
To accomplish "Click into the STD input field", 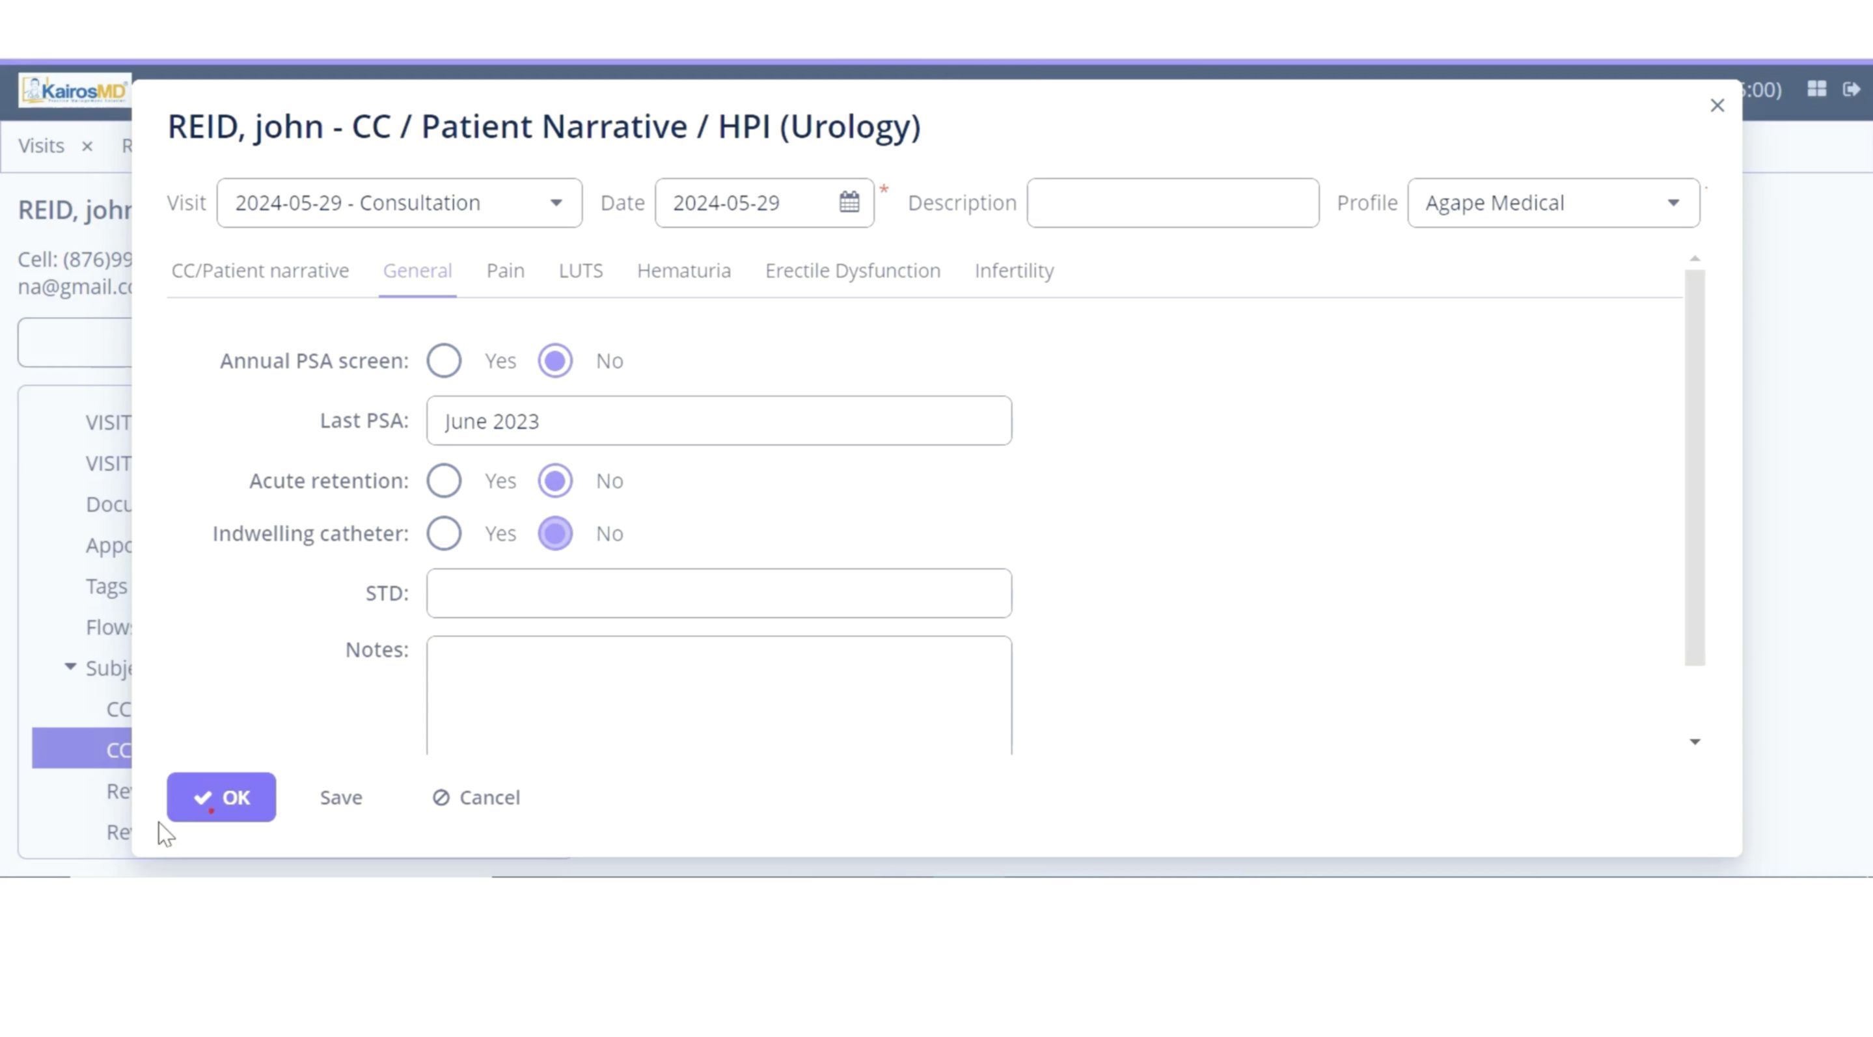I will pyautogui.click(x=718, y=593).
